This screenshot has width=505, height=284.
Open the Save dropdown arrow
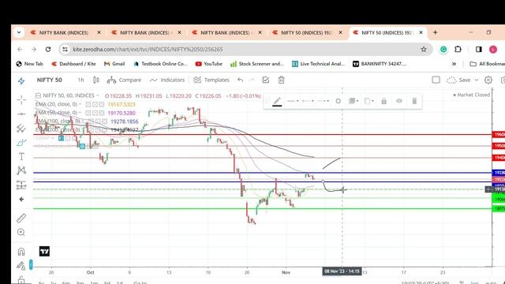point(477,80)
